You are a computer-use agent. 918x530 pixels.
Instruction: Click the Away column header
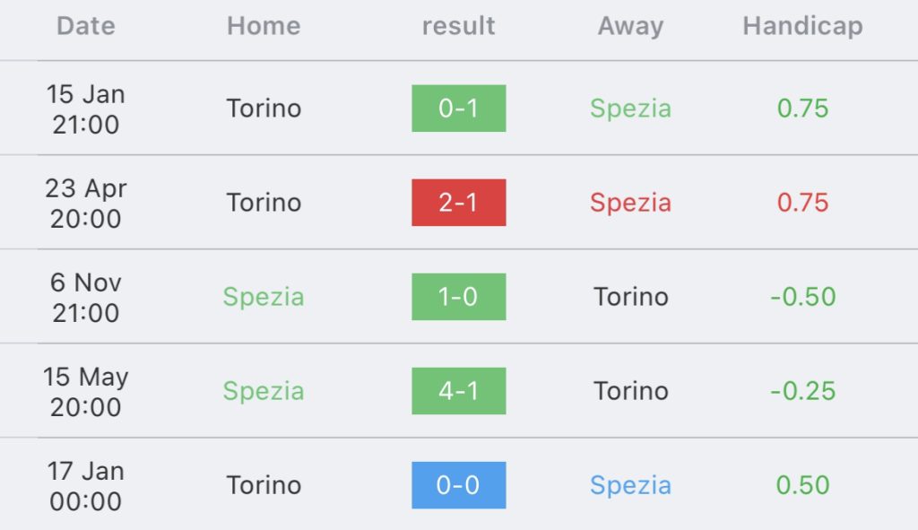pos(630,26)
